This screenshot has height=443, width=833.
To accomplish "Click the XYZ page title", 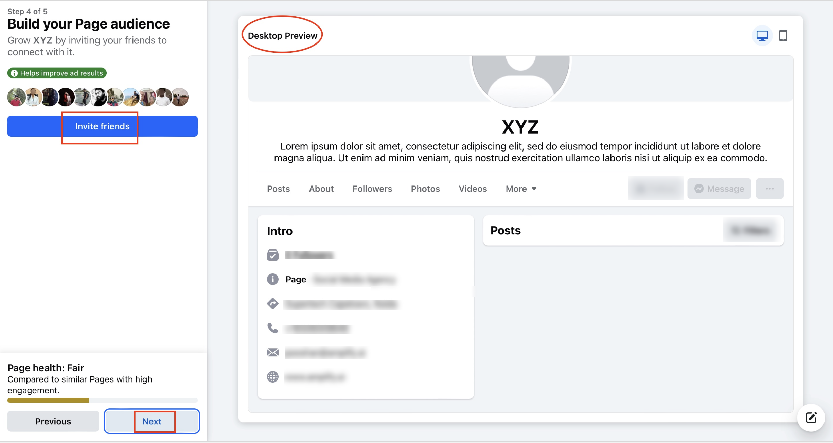I will click(x=520, y=127).
